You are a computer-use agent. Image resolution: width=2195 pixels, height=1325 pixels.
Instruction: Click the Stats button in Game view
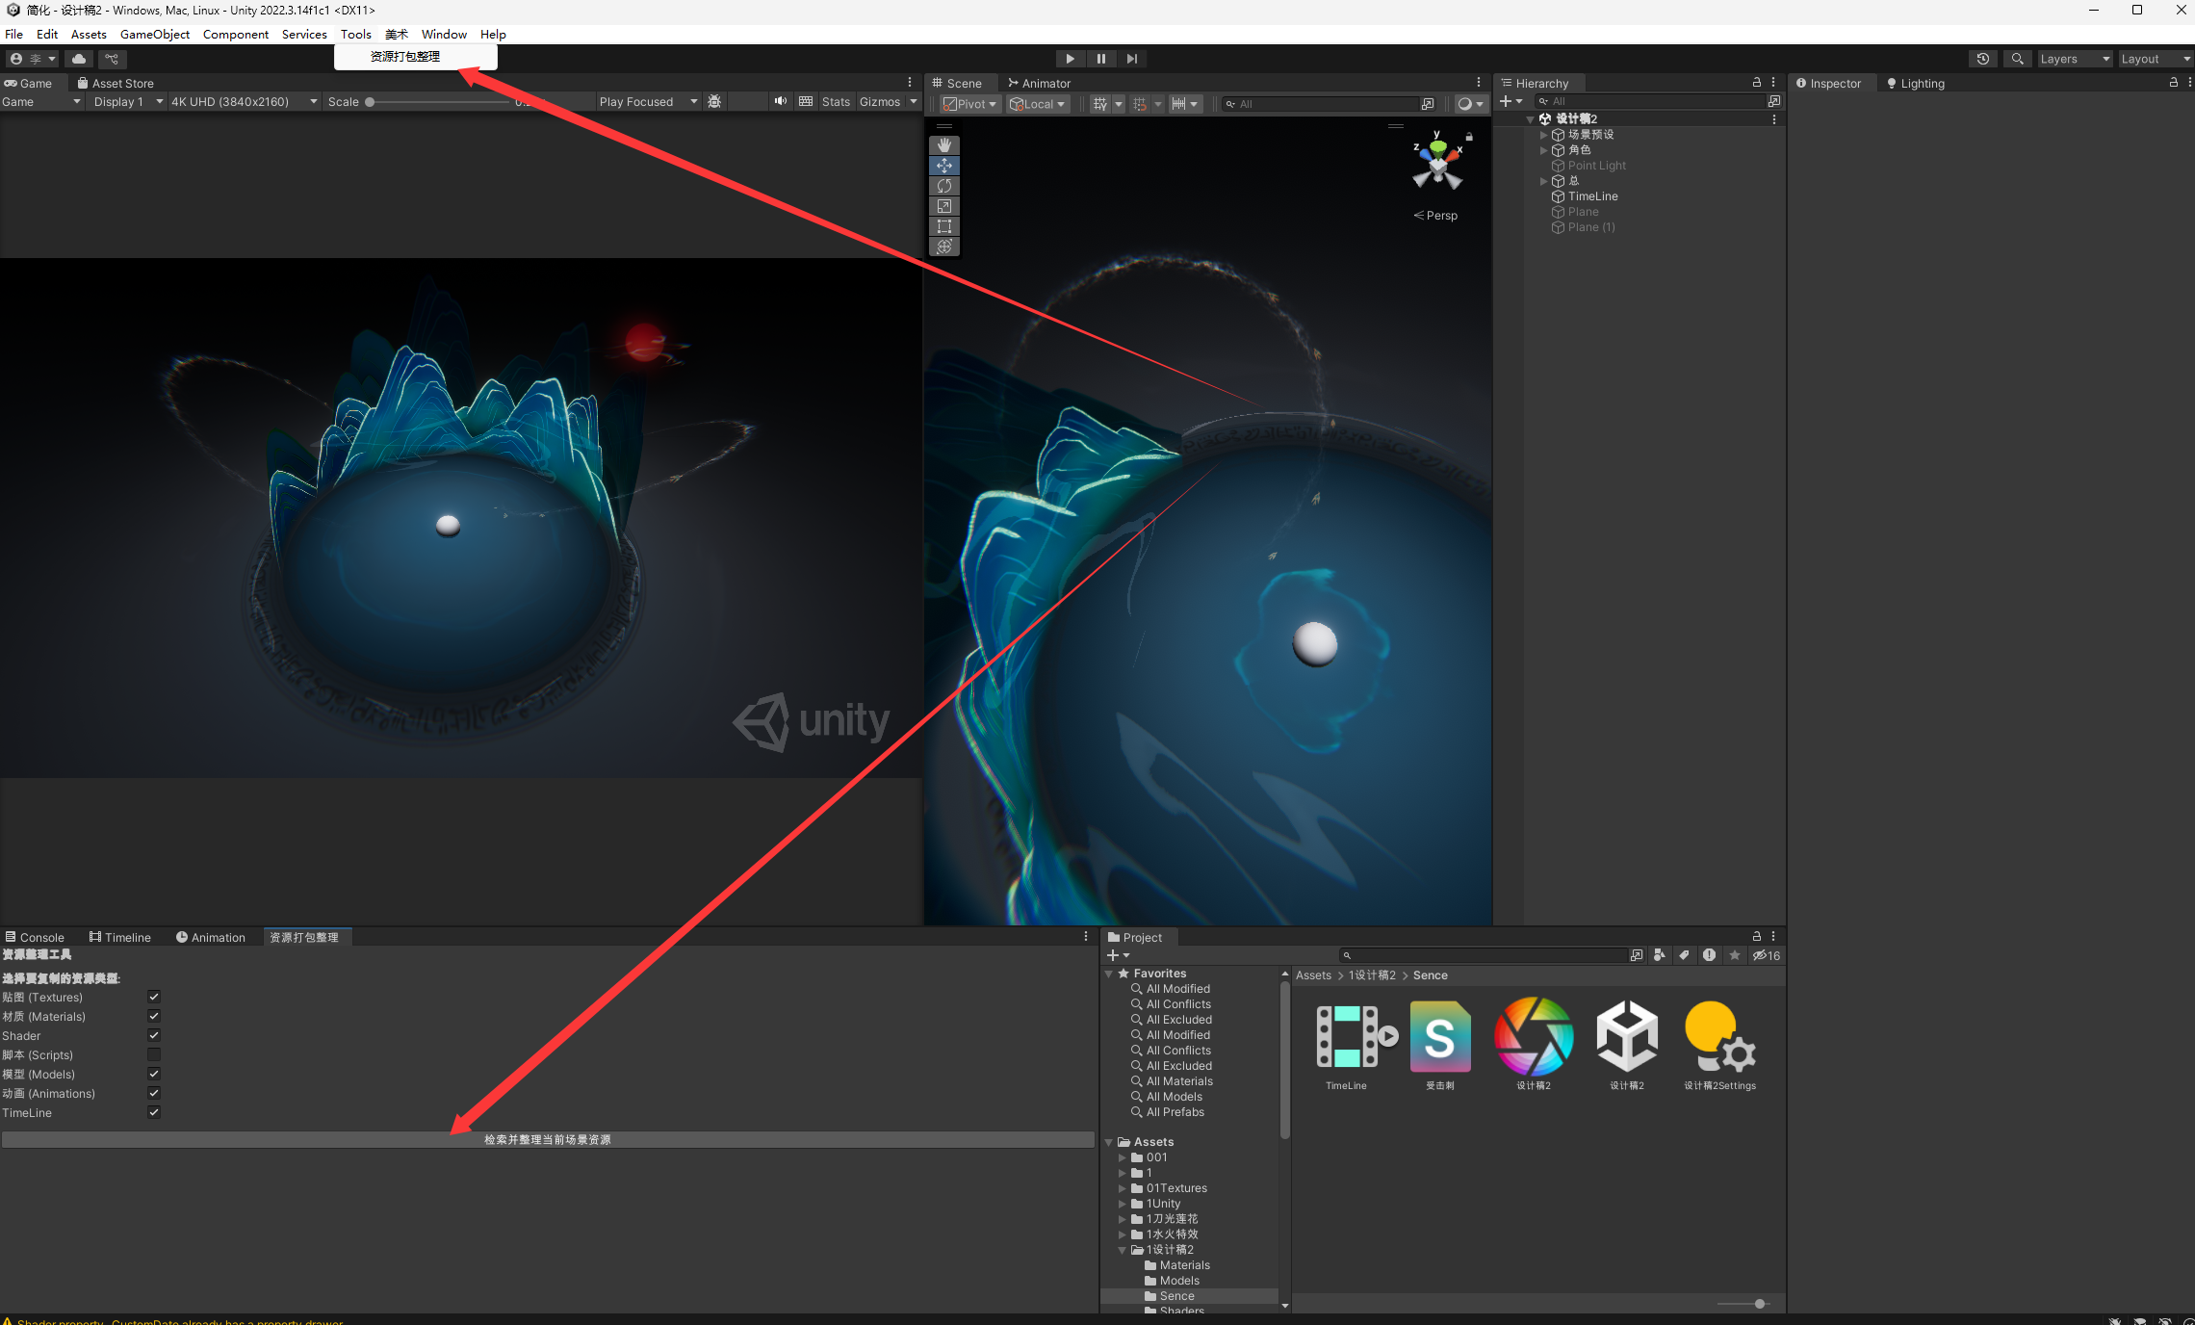click(x=836, y=101)
